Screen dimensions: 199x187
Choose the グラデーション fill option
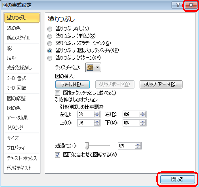(x=50, y=43)
